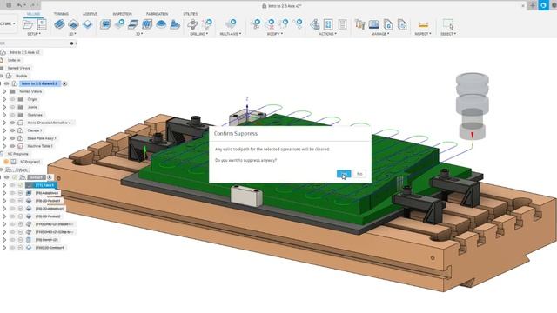Toggle visibility of Clamps 1 component
Screen dimensions: 557x313
pos(12,130)
